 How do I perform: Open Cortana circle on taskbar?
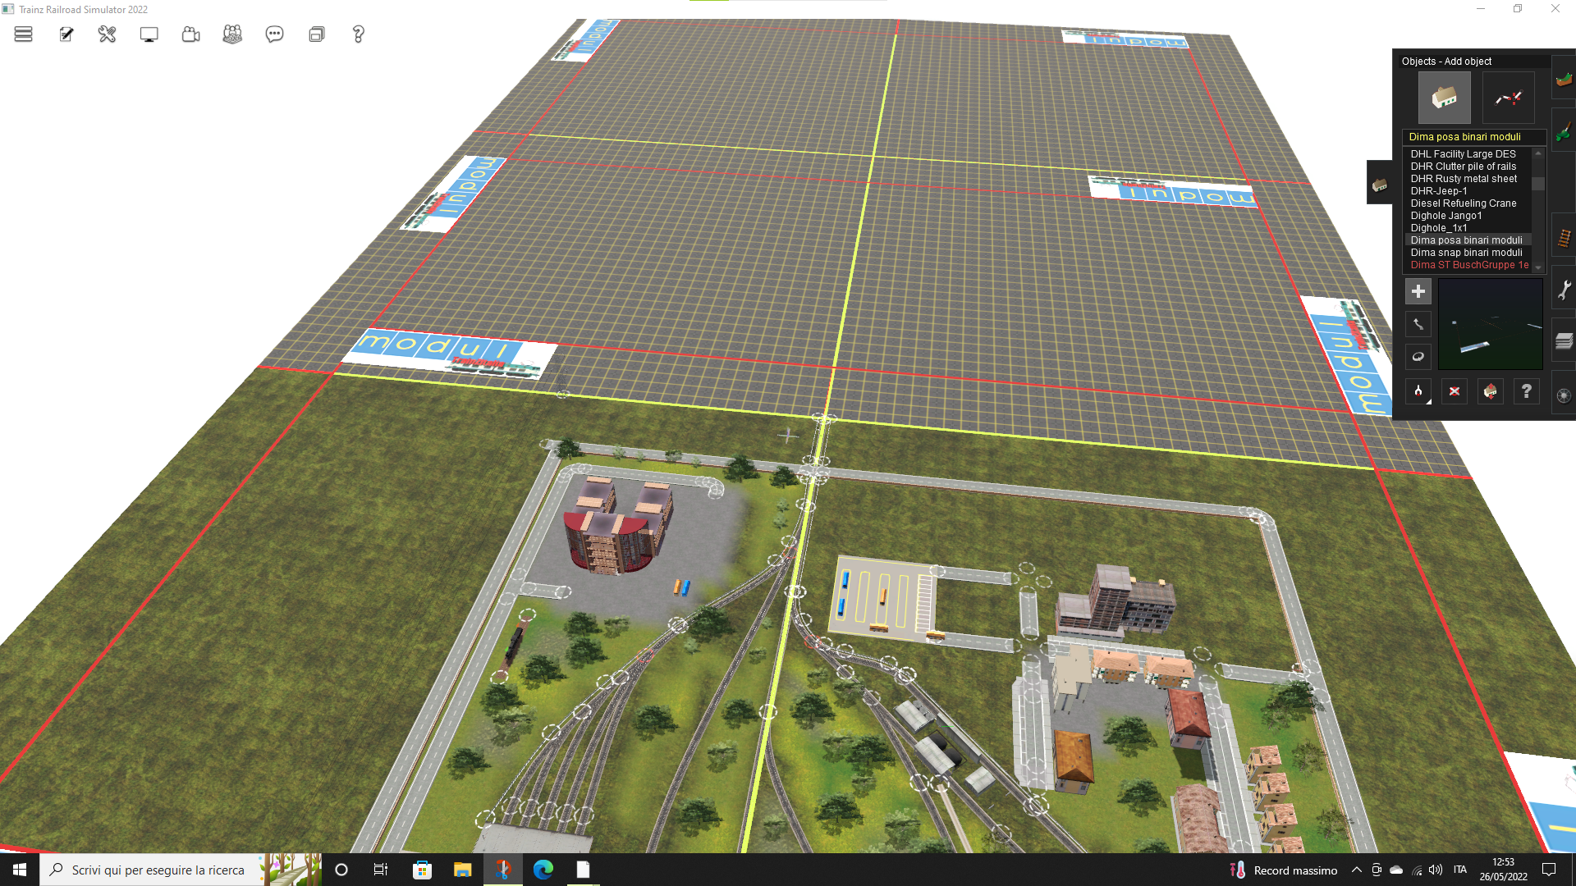tap(341, 870)
